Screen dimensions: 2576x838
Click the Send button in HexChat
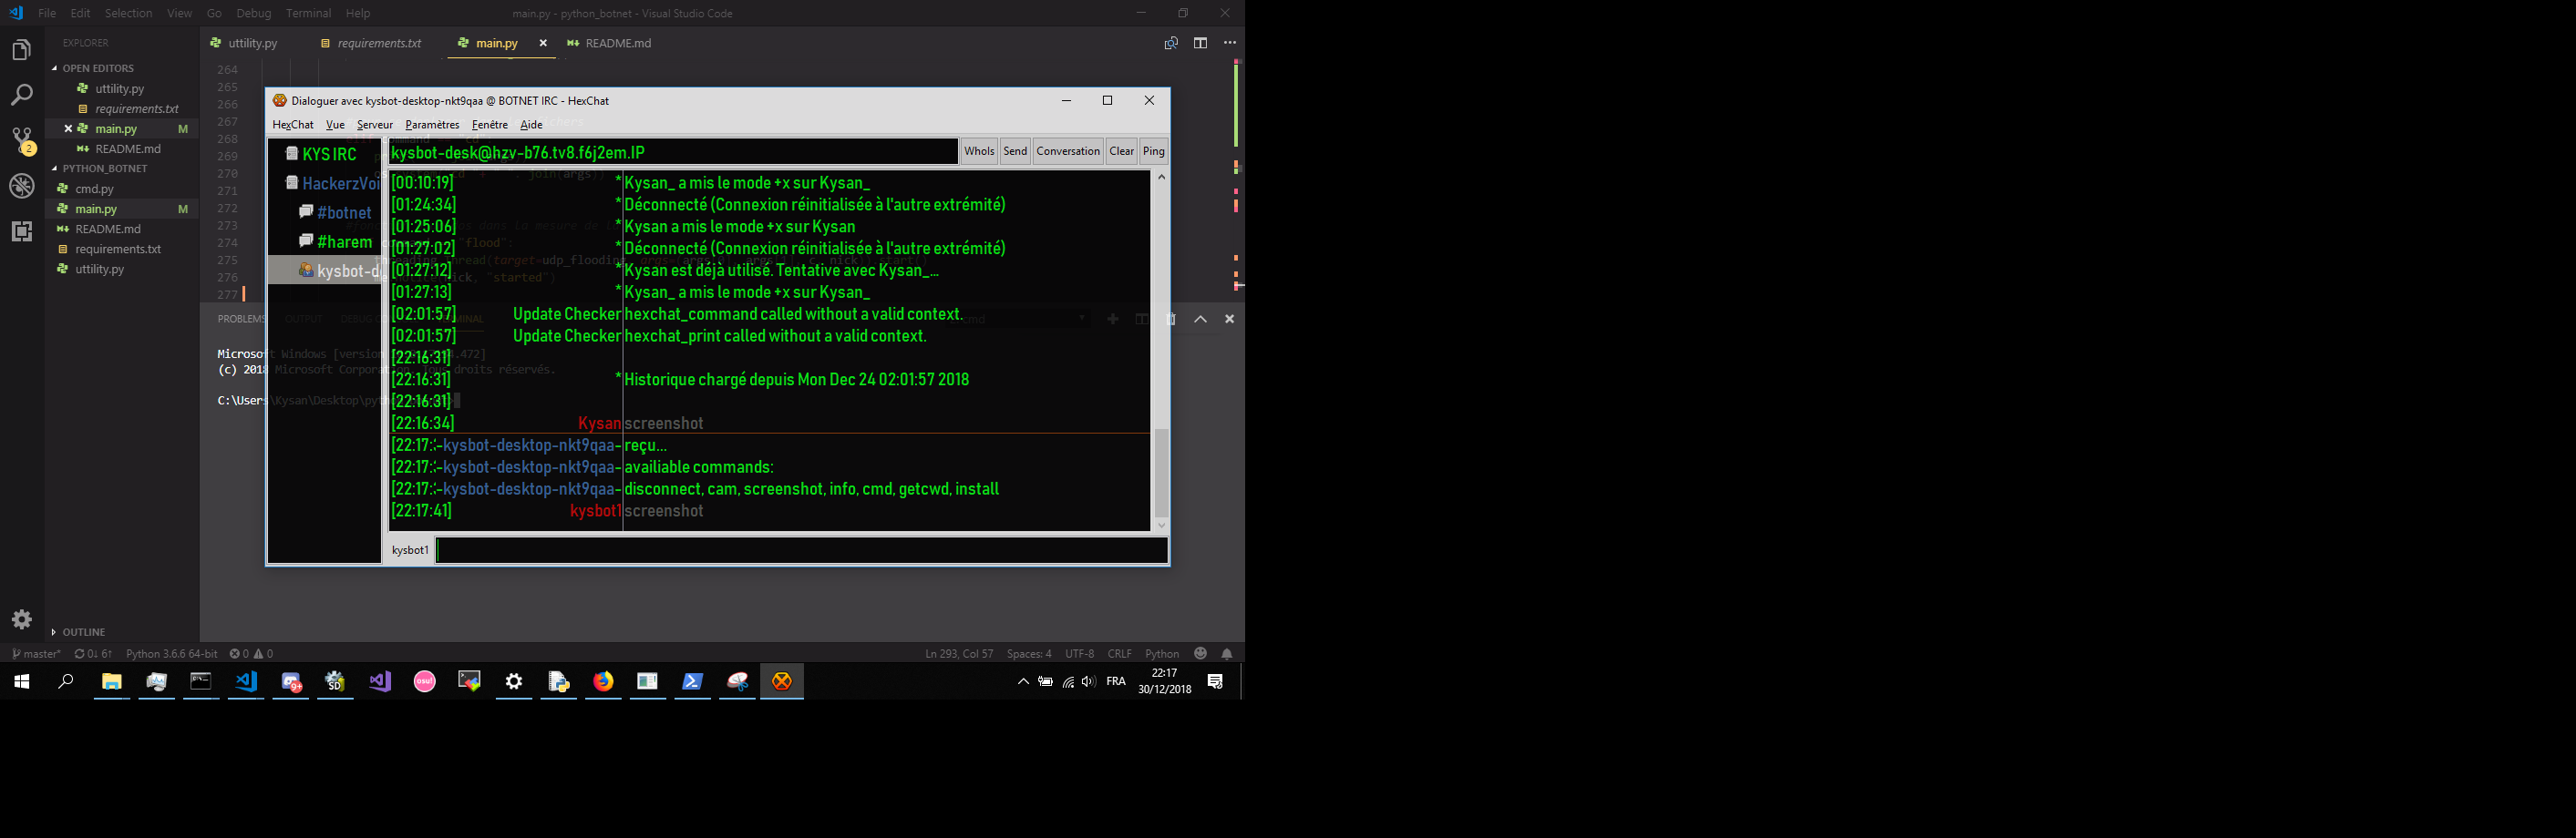tap(1015, 151)
